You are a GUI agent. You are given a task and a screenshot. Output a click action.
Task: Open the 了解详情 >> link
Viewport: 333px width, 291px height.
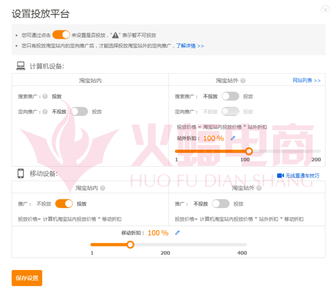click(x=190, y=46)
